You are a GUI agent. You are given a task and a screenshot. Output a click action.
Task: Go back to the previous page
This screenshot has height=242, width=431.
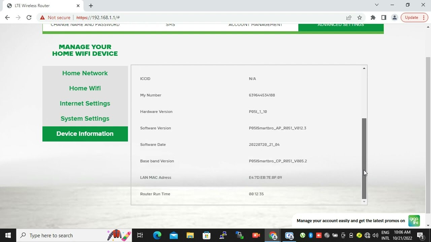(x=7, y=17)
